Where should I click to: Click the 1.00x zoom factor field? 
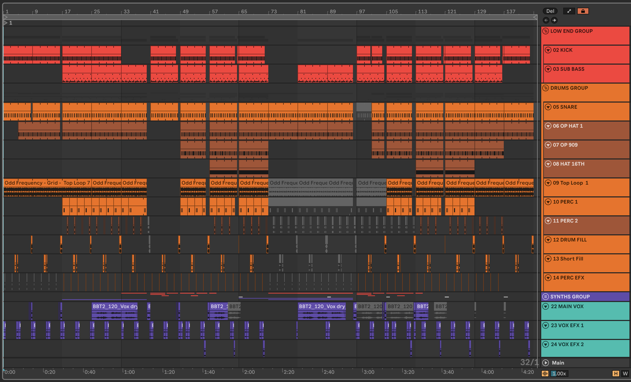click(x=560, y=374)
